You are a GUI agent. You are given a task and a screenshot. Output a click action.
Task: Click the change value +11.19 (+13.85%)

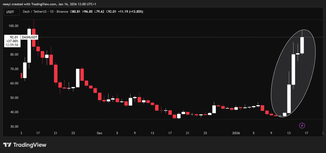click(131, 12)
